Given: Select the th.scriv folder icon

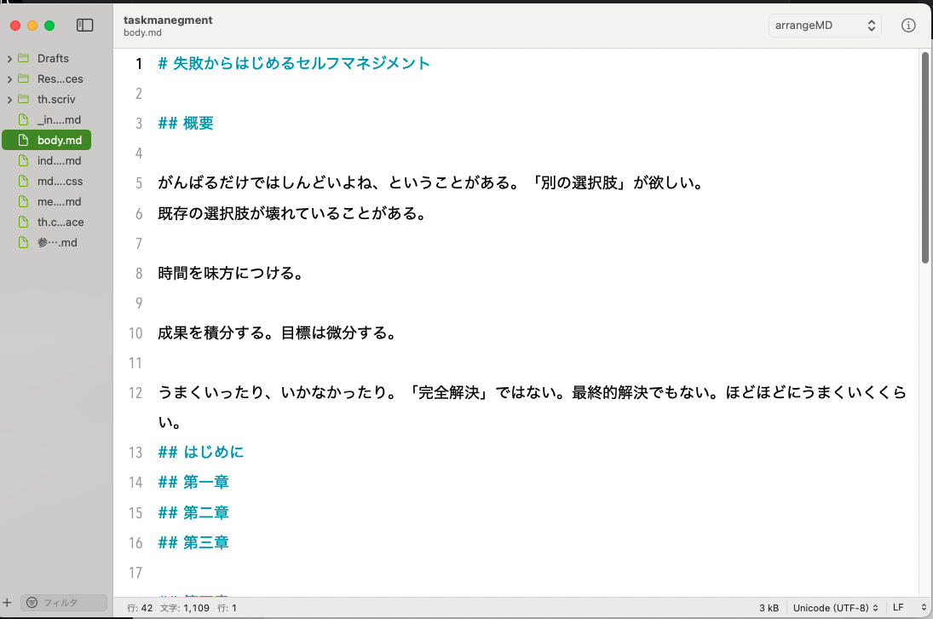Looking at the screenshot, I should coord(24,99).
